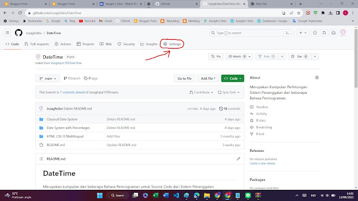Screen dimensions: 358x201
Task: Open the GitHub hamburger navigation menu
Action: (7, 33)
